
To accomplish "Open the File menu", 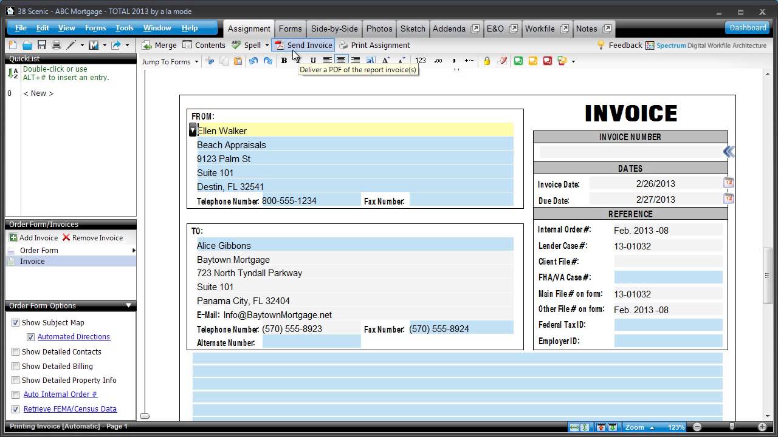I will [x=21, y=28].
